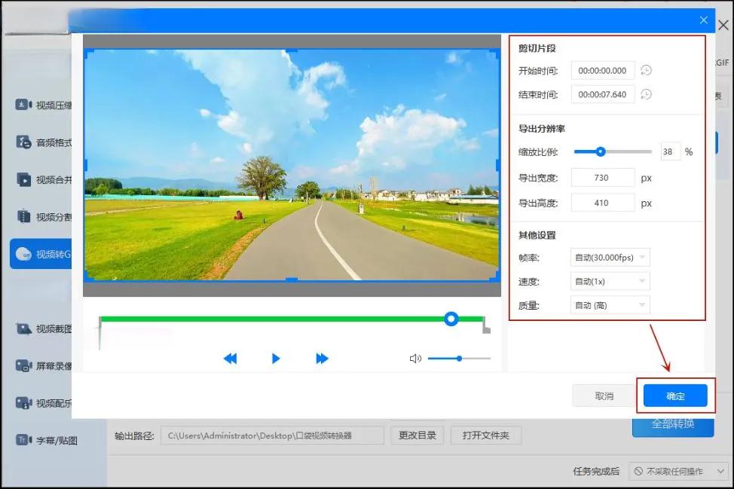The height and width of the screenshot is (489, 734).
Task: Click the 全部转换 button
Action: pos(673,425)
